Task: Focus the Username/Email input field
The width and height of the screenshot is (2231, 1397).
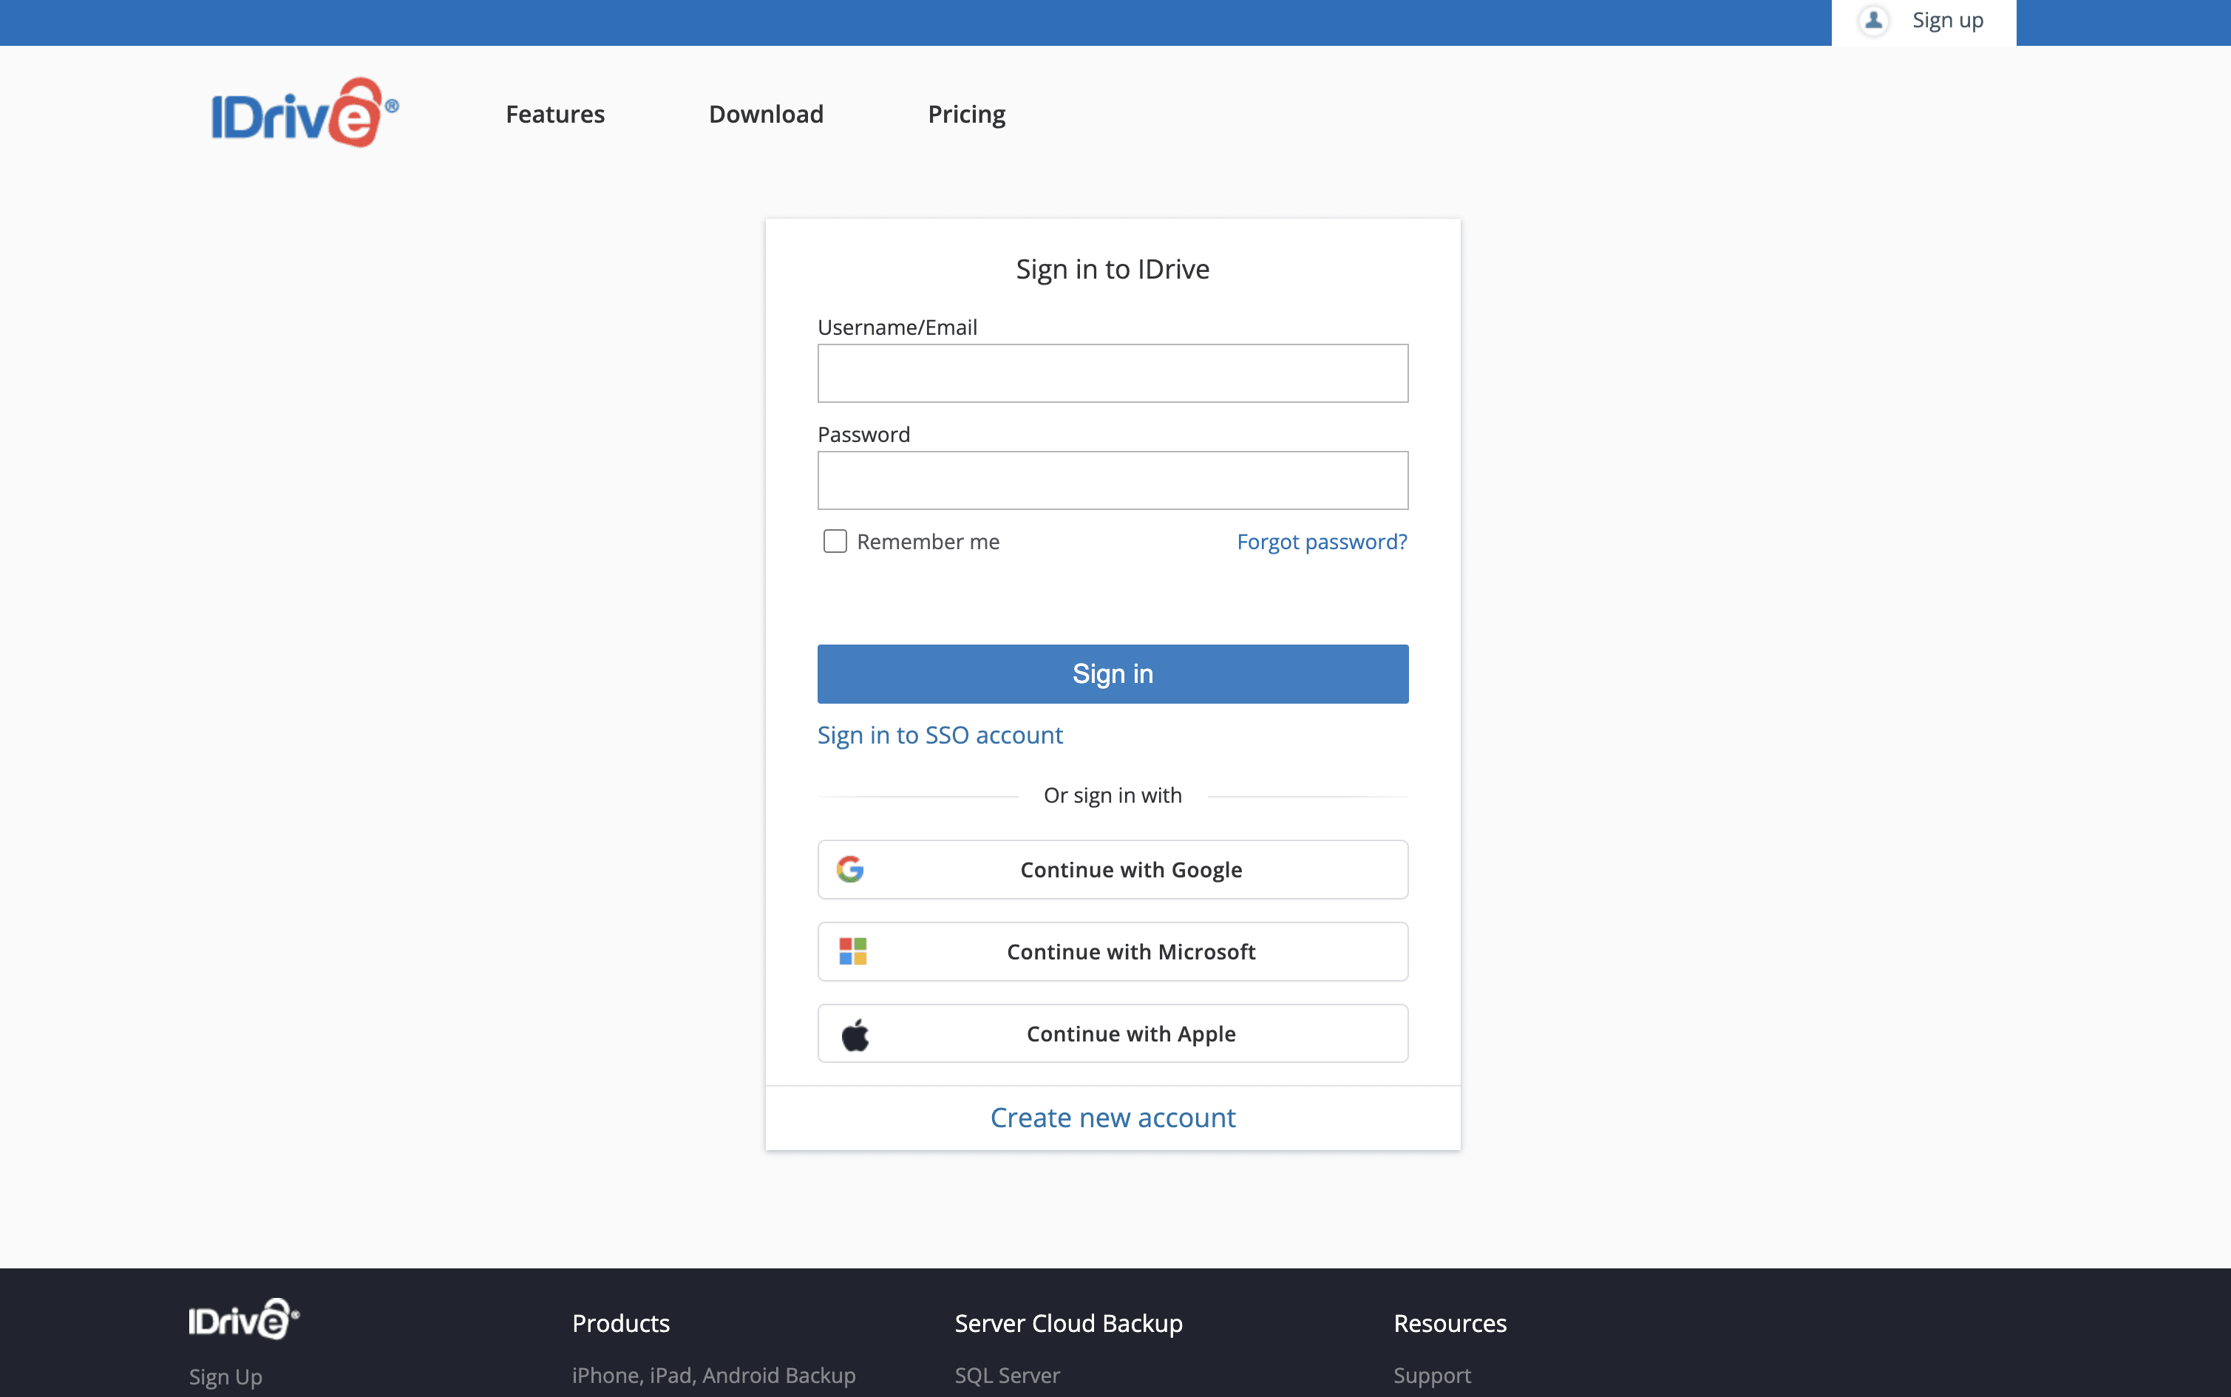Action: (x=1113, y=373)
